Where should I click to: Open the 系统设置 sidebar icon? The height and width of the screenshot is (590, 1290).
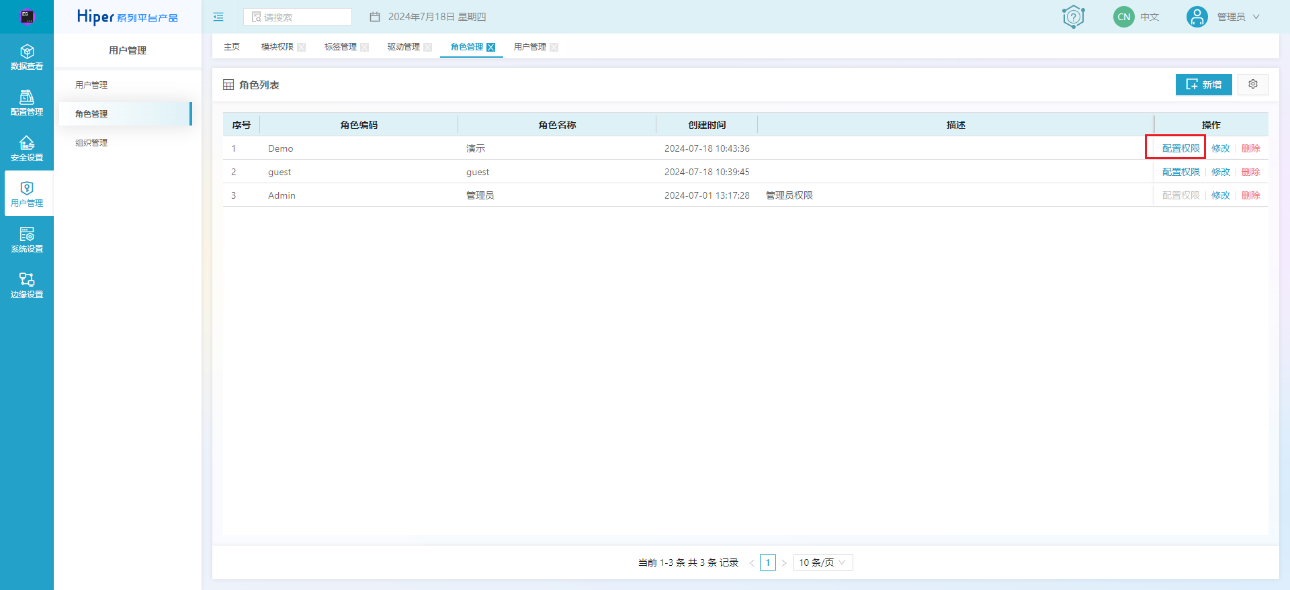27,240
